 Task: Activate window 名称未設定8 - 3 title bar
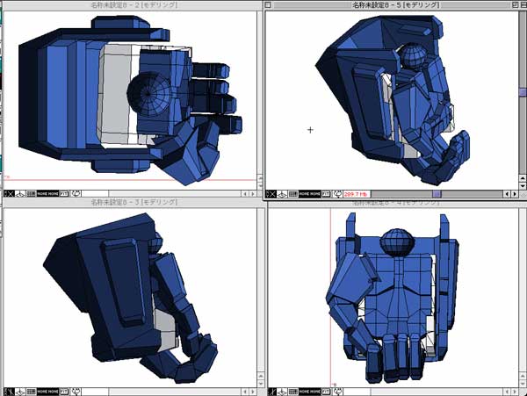(134, 202)
